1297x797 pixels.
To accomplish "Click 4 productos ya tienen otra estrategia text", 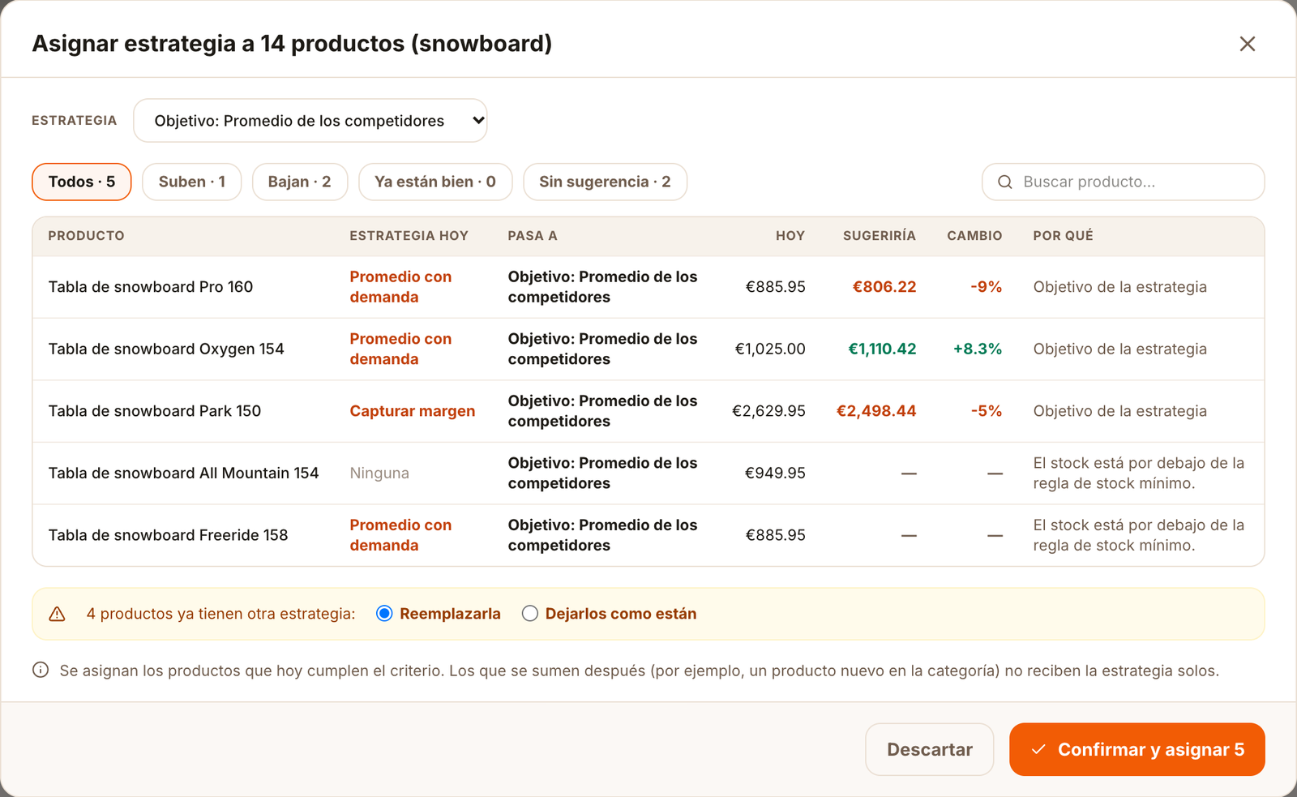I will tap(220, 614).
